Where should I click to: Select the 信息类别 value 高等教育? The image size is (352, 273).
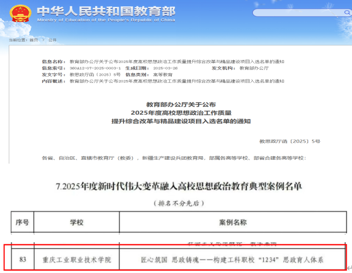click(163, 75)
